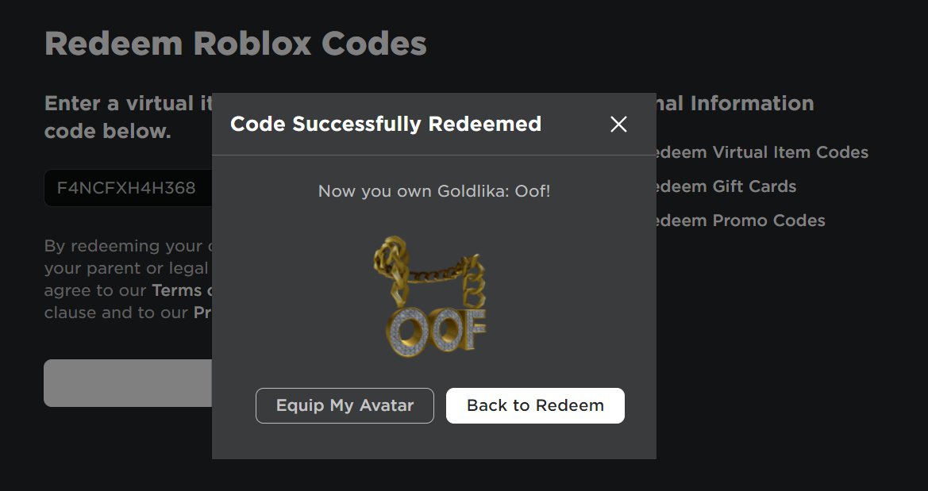928x491 pixels.
Task: Open the Goldlika Oof necklace item image
Action: pos(431,296)
